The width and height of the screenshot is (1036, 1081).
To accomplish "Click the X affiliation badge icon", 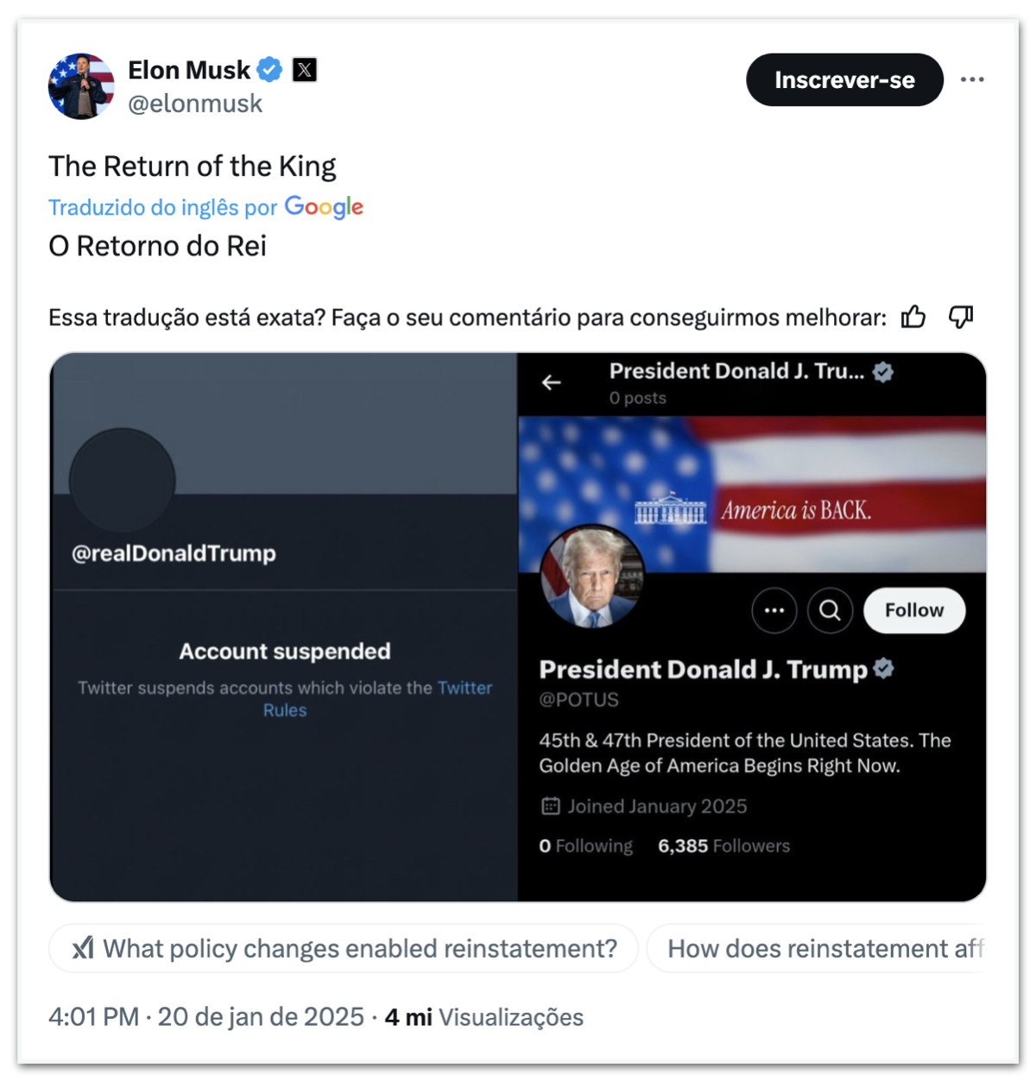I will pos(305,70).
